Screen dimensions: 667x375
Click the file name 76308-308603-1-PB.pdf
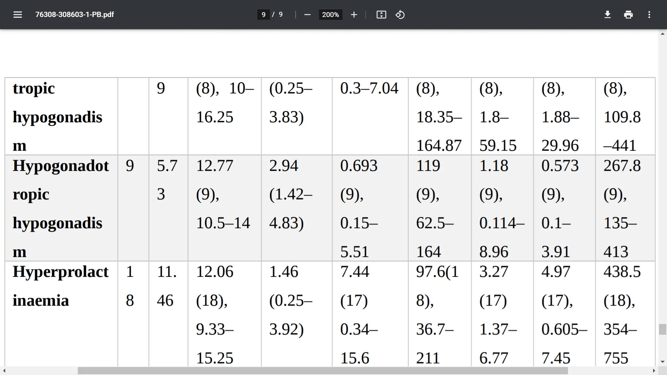tap(74, 15)
